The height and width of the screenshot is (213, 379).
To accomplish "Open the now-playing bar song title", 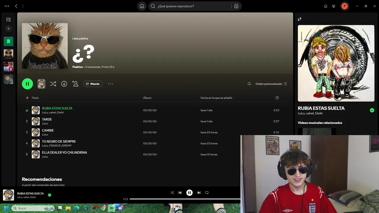I will click(30, 193).
